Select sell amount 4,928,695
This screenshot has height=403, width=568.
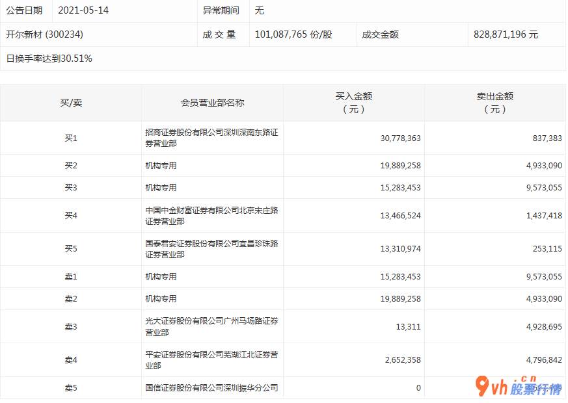pyautogui.click(x=544, y=327)
